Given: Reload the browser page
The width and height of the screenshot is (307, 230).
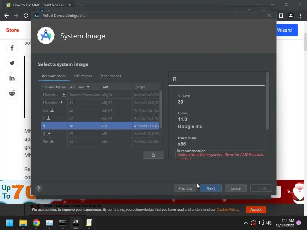Looking at the screenshot, I should pos(26,16).
